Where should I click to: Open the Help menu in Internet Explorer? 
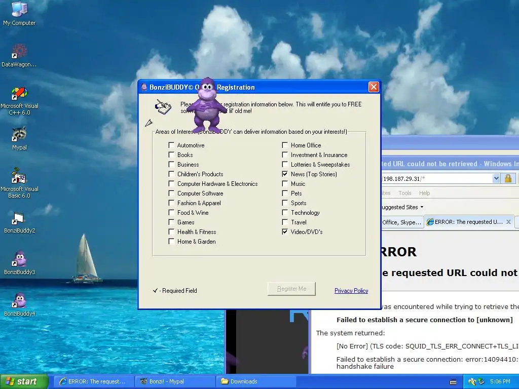point(424,193)
